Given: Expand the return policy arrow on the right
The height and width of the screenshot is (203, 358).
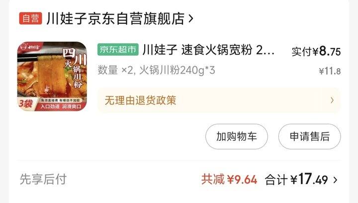Looking at the screenshot, I should (x=332, y=100).
